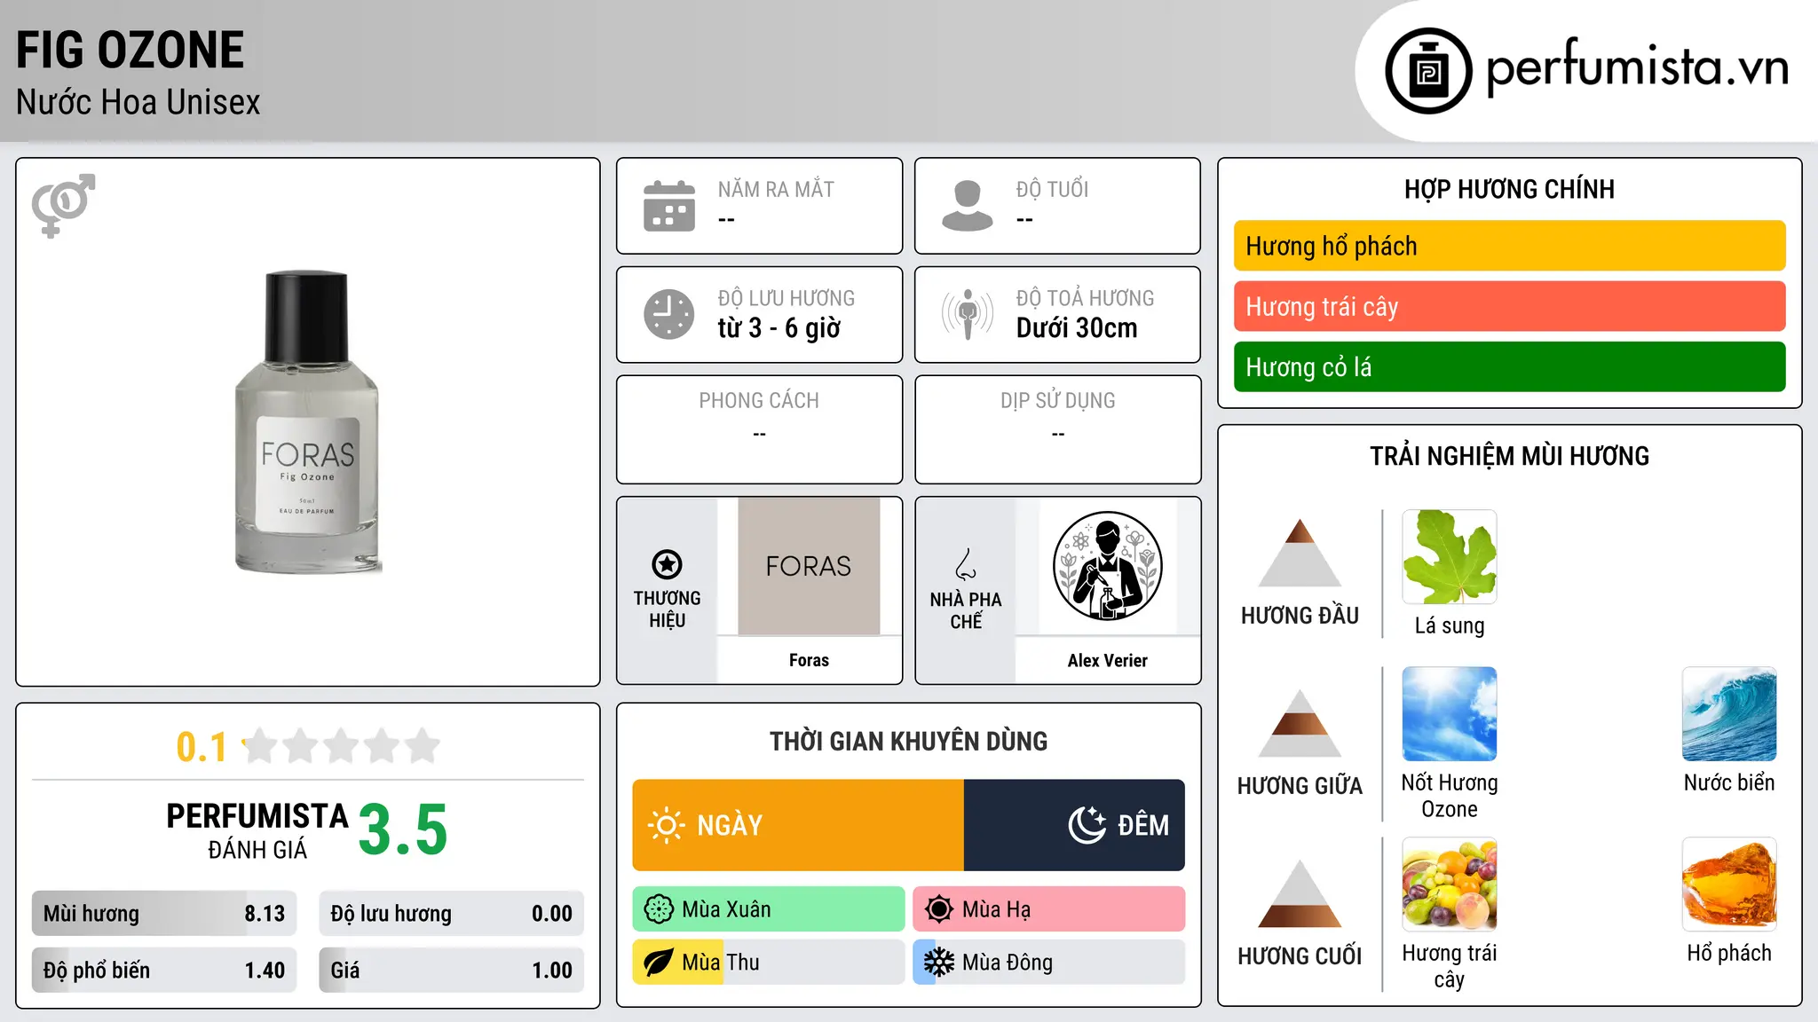The image size is (1818, 1022).
Task: Click the Mùa Xuân season bar
Action: pos(769,909)
